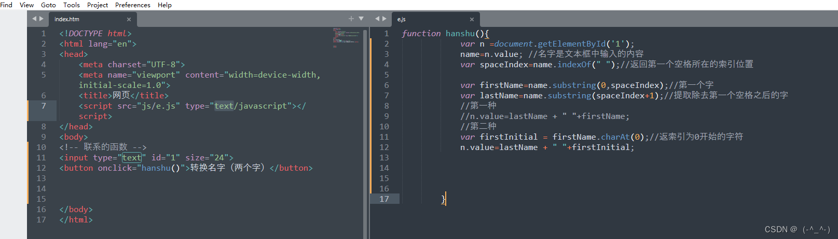
Task: Open the Tools menu
Action: click(x=72, y=5)
